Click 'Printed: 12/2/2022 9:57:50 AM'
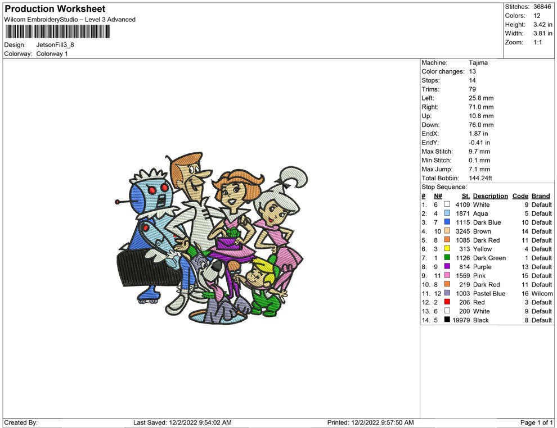 point(371,422)
